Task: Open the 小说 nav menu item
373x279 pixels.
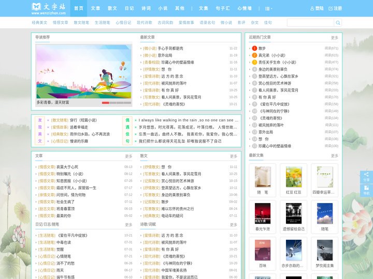Action: pyautogui.click(x=163, y=8)
